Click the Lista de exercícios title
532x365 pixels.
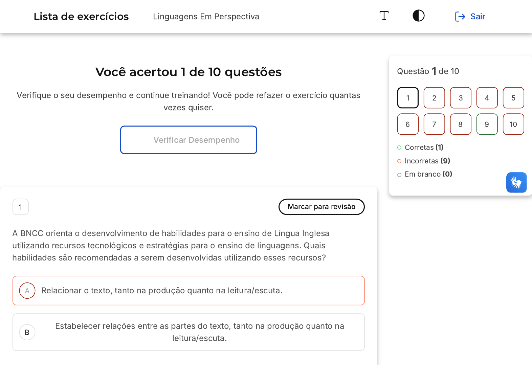pyautogui.click(x=81, y=17)
